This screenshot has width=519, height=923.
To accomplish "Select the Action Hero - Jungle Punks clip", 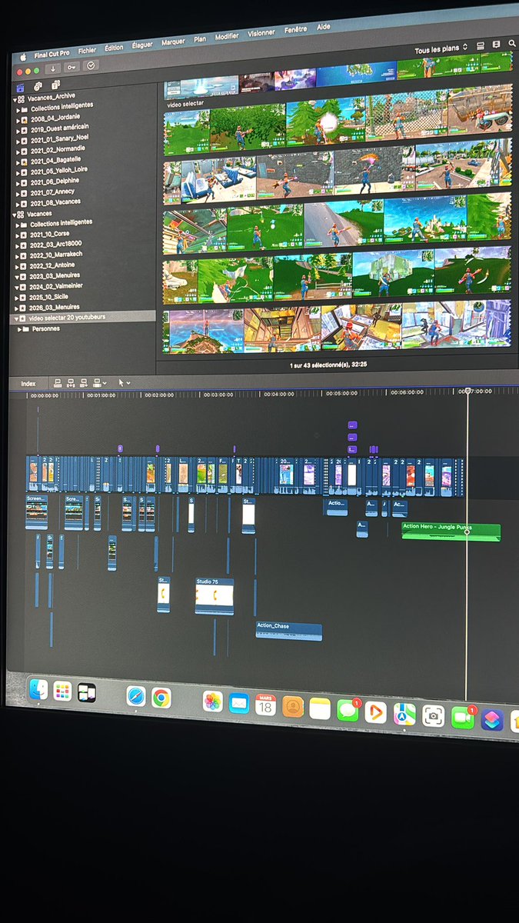I will [451, 531].
